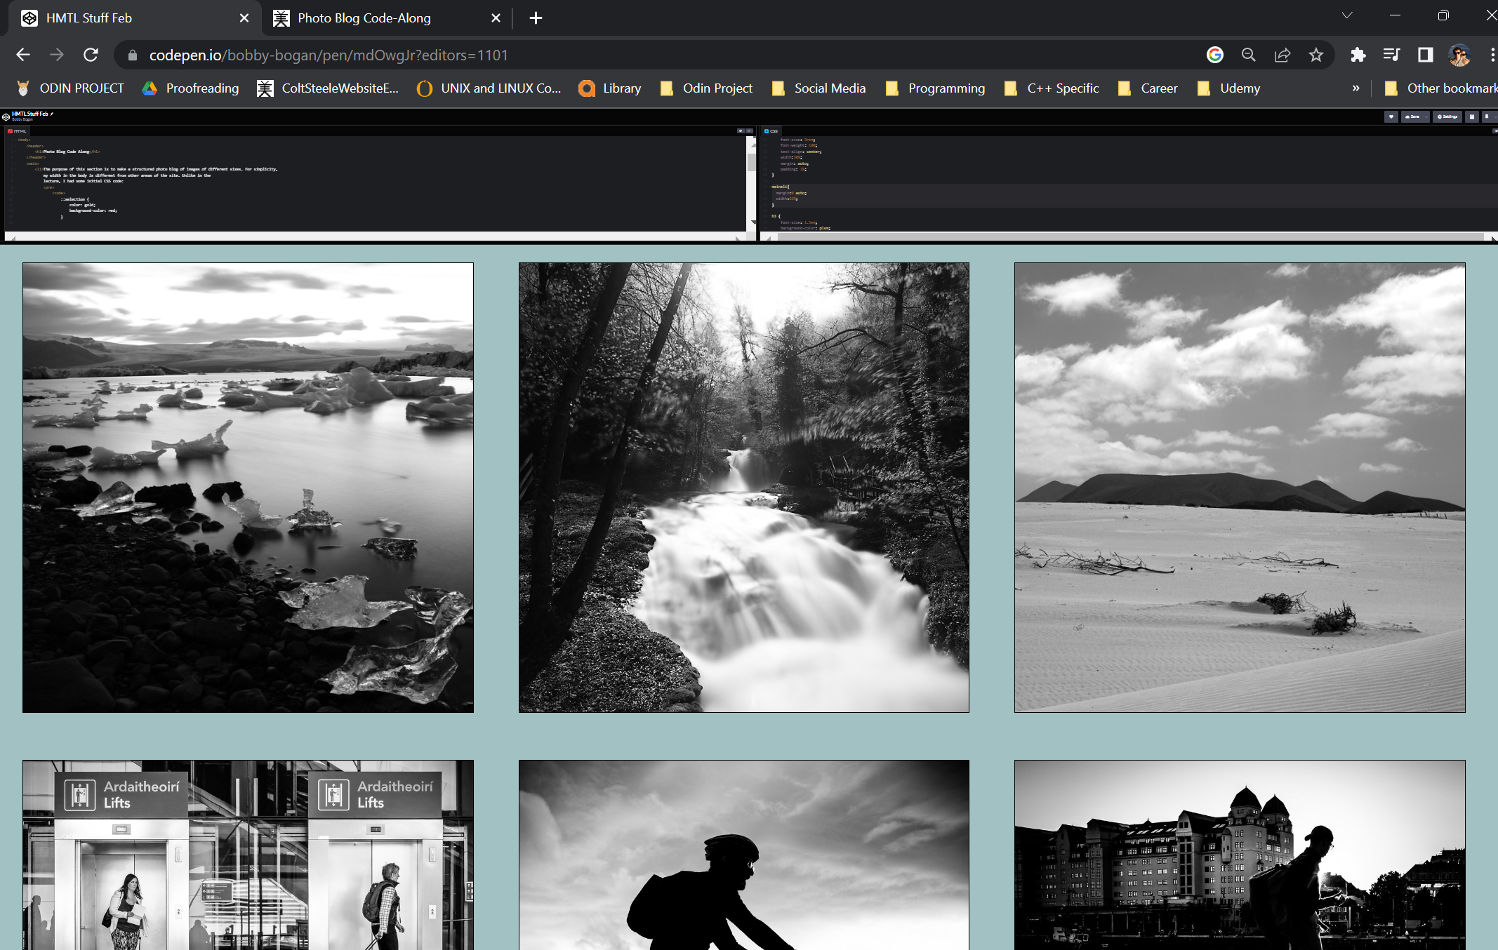This screenshot has height=950, width=1498.
Task: Open the tab search dropdown chevron
Action: point(1347,15)
